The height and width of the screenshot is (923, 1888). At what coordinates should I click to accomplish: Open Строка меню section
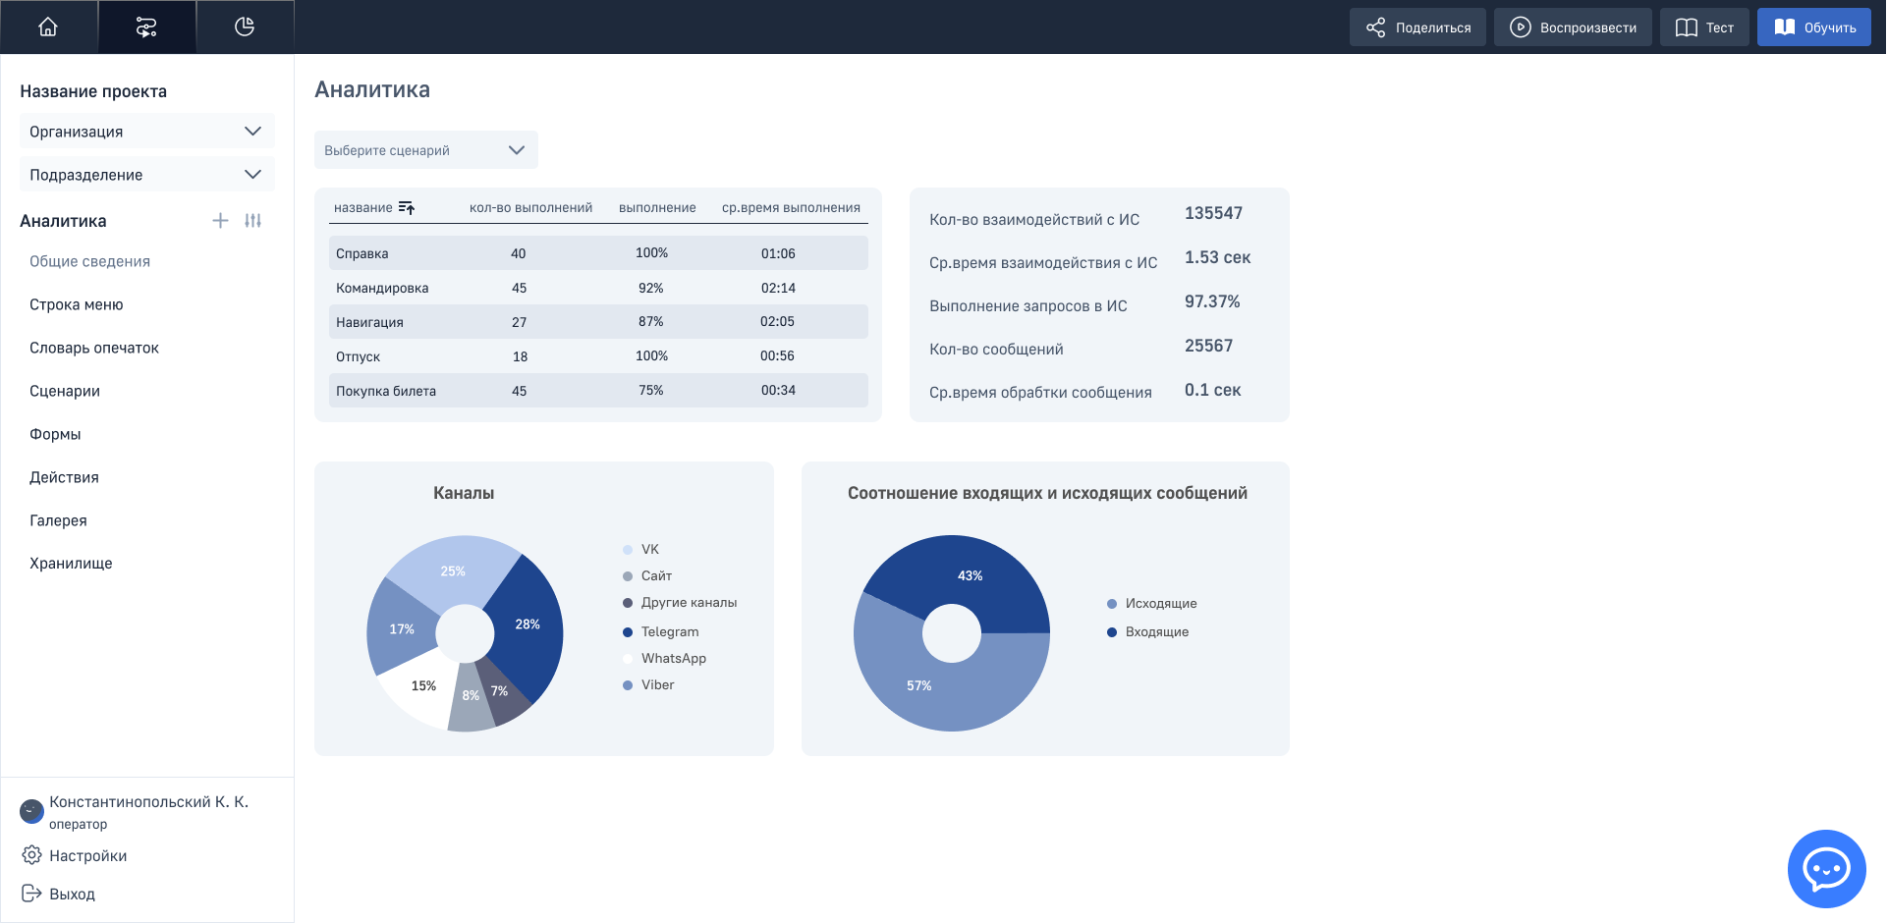click(x=77, y=304)
